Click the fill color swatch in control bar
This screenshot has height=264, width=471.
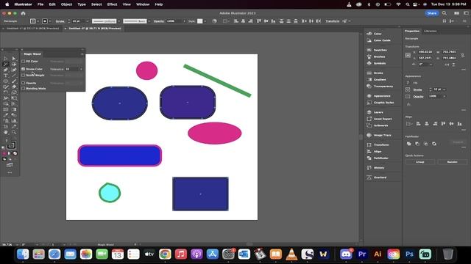32,21
